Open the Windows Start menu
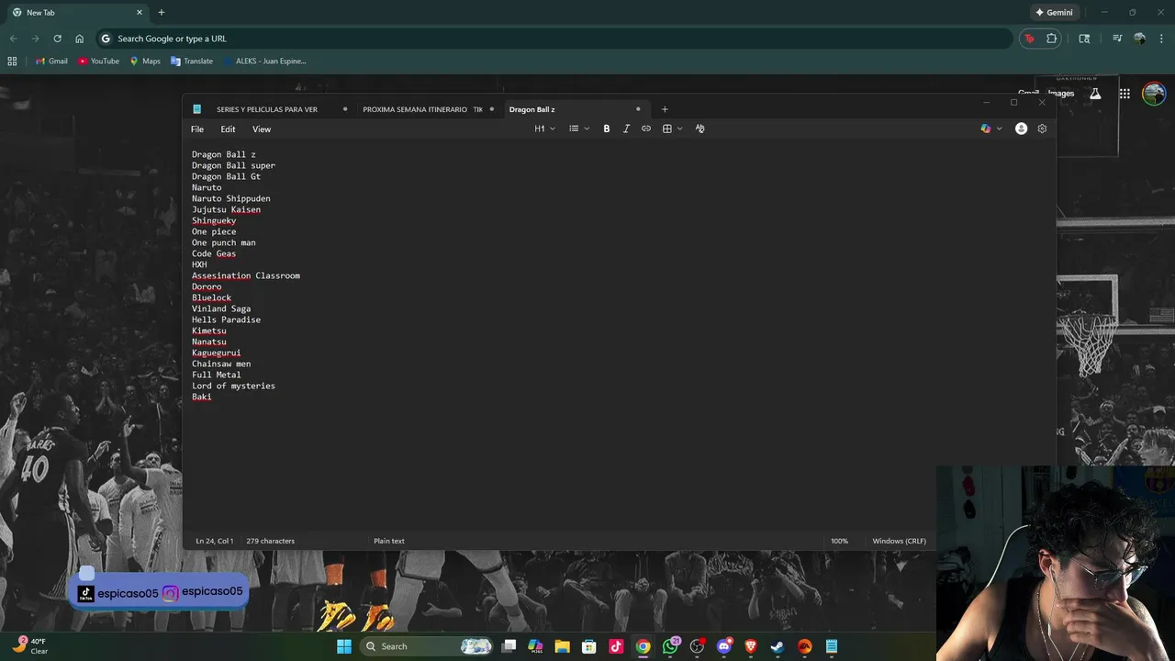1175x661 pixels. point(343,646)
